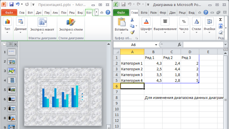This screenshot has width=229, height=129.
Task: Show more Excel ribbon groups arrow
Action: click(226, 28)
